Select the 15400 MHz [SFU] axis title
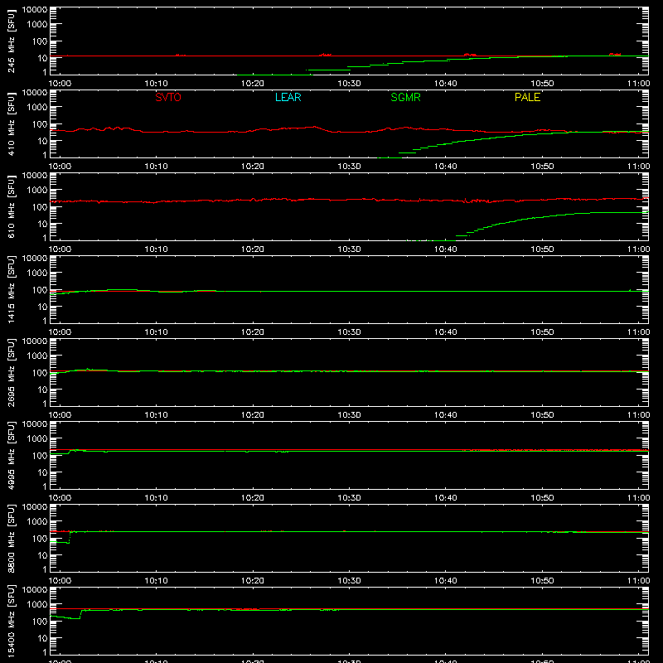 tap(11, 622)
